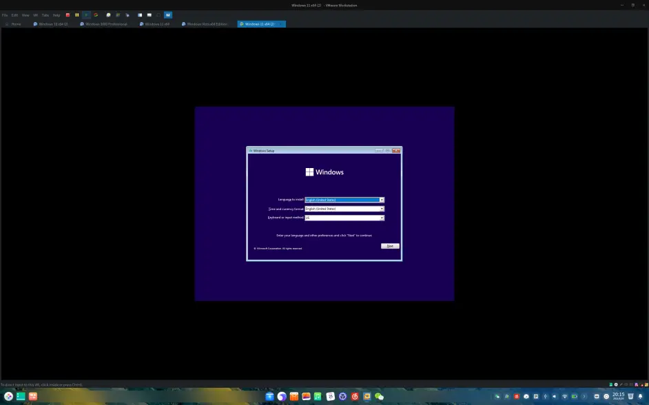Click the VMware Workstation dock icon
Screen dimensions: 649x405
(367, 396)
